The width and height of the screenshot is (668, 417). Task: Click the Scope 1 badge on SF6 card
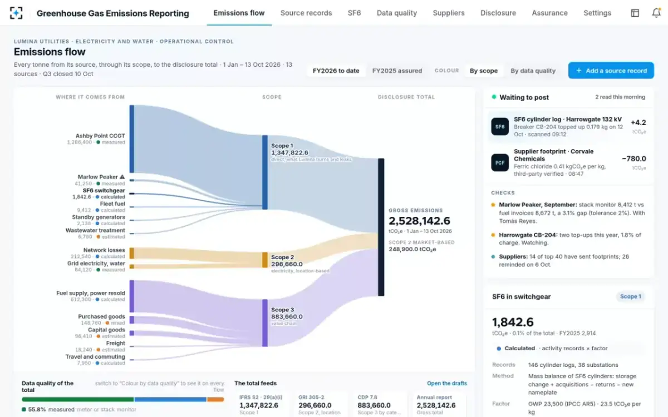click(631, 296)
